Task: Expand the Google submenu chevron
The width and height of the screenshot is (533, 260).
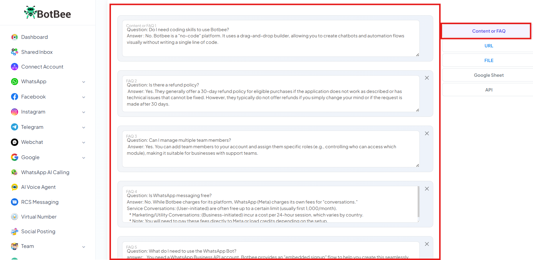Action: pos(84,158)
